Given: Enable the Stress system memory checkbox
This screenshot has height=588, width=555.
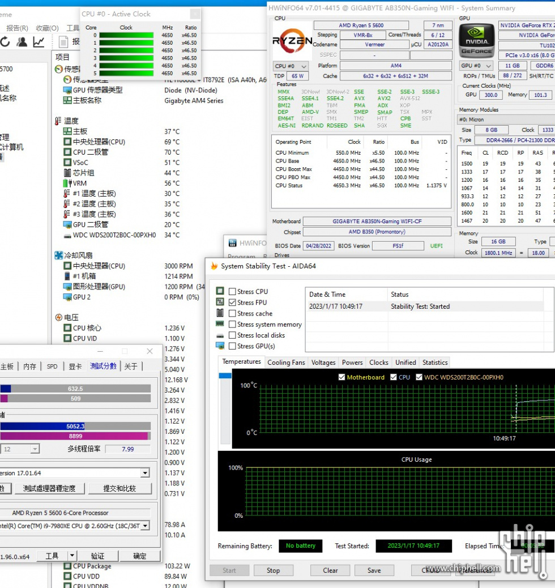Looking at the screenshot, I should tap(233, 324).
